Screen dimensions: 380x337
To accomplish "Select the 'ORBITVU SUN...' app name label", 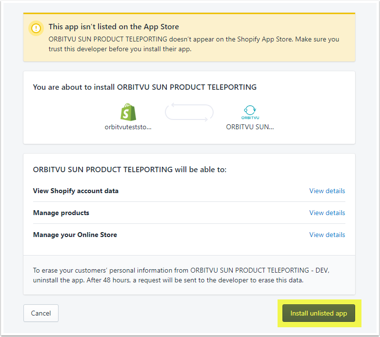I will [x=250, y=127].
